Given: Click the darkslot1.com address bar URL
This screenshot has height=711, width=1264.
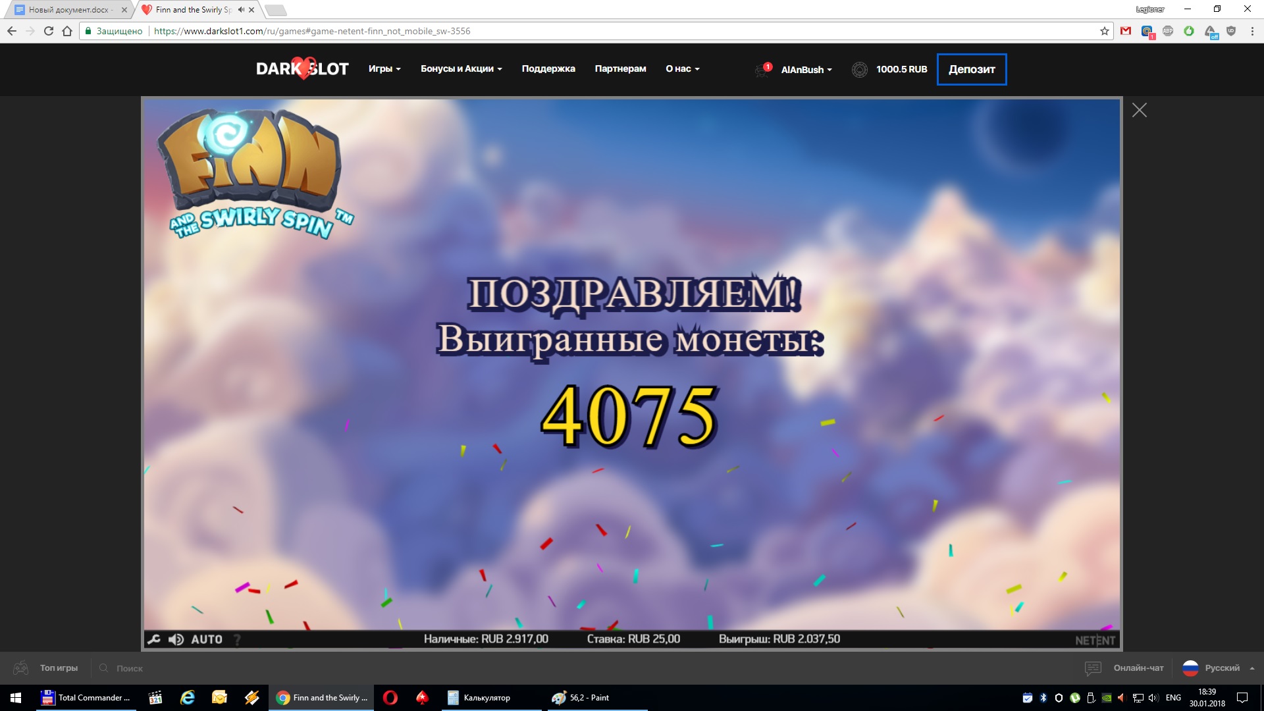Looking at the screenshot, I should (312, 31).
